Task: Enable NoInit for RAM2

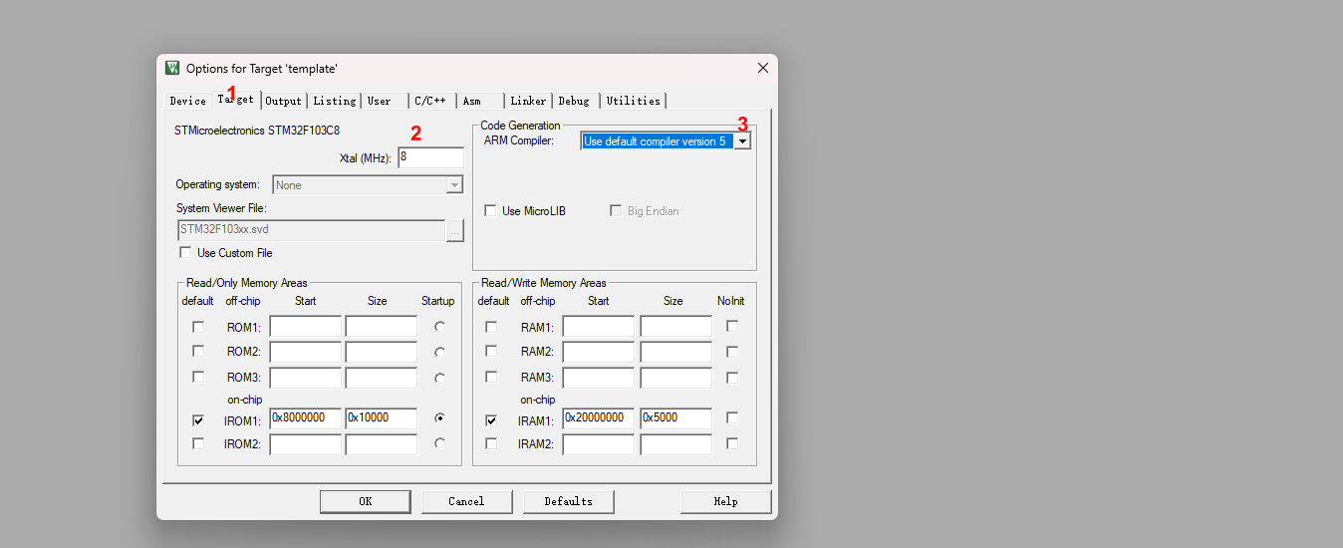Action: [732, 352]
